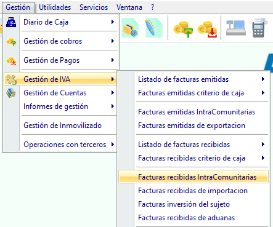The width and height of the screenshot is (273, 227).
Task: Expand Gestión de Pagos submenu arrow
Action: [113, 60]
